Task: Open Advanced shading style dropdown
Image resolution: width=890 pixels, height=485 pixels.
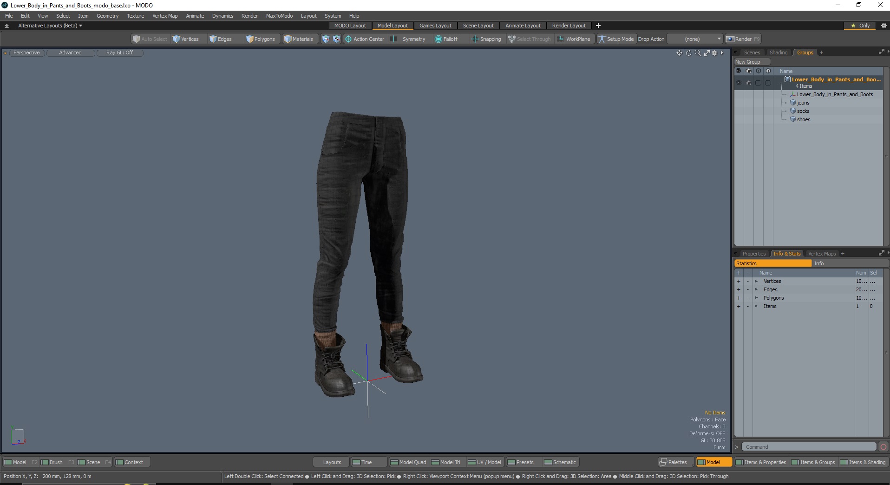Action: tap(71, 53)
